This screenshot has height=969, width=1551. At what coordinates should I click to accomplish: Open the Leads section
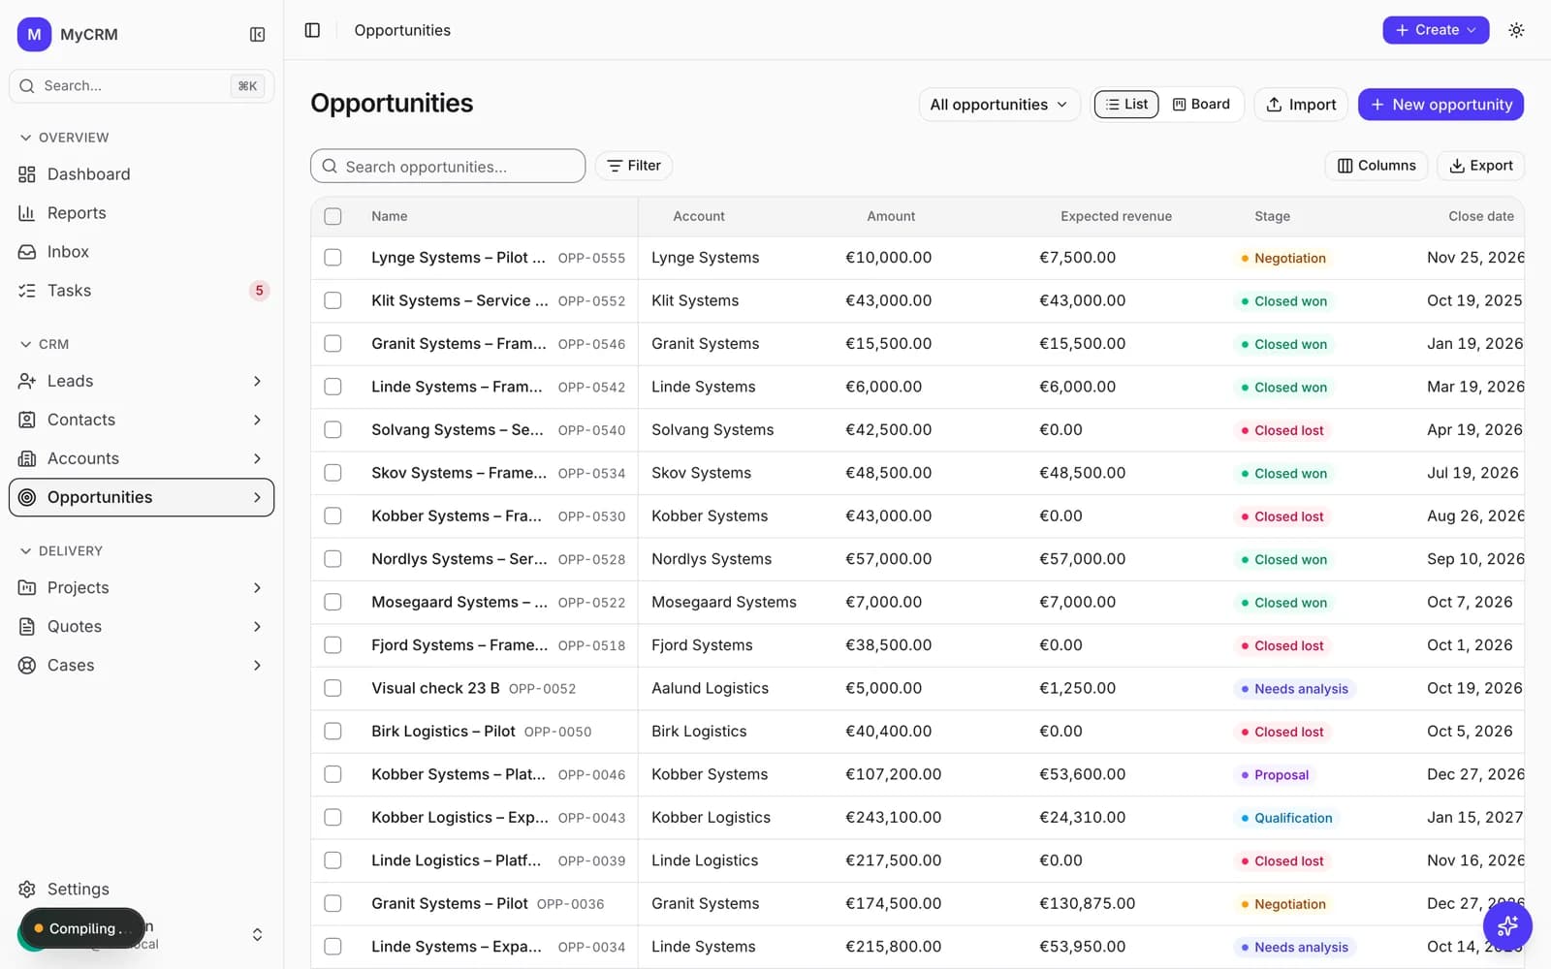coord(142,381)
